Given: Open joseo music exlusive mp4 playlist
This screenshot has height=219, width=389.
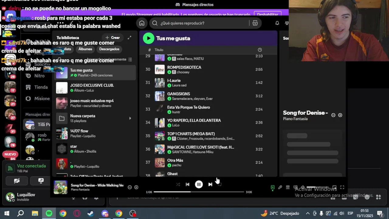Looking at the screenshot, I should pos(95,103).
